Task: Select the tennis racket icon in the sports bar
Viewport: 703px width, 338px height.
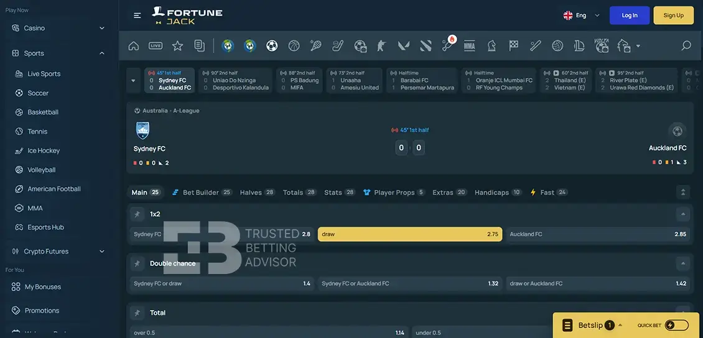Action: (315, 45)
